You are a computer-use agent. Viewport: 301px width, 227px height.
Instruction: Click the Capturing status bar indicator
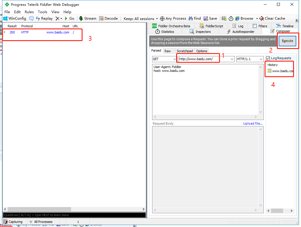[x=13, y=222]
